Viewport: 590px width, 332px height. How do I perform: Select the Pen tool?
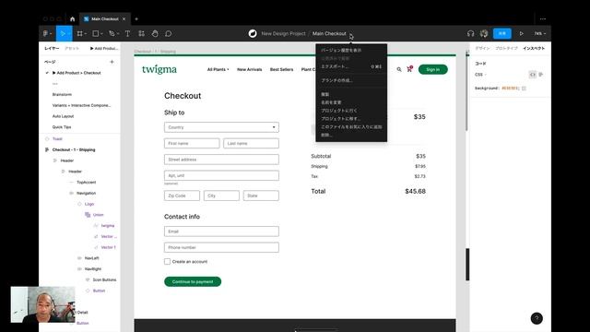click(x=112, y=33)
